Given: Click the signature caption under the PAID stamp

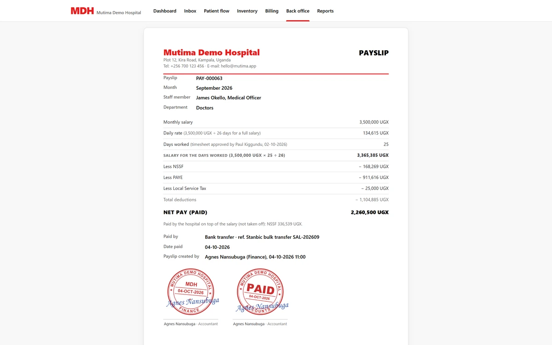Looking at the screenshot, I should (x=260, y=324).
